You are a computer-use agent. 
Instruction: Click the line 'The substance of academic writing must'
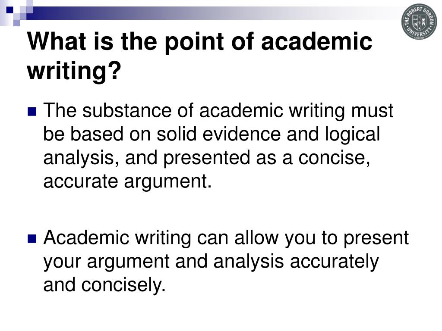click(218, 110)
